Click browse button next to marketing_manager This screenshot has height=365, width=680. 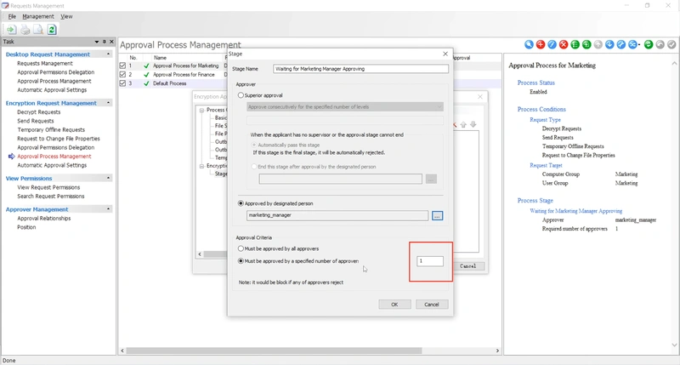coord(437,216)
